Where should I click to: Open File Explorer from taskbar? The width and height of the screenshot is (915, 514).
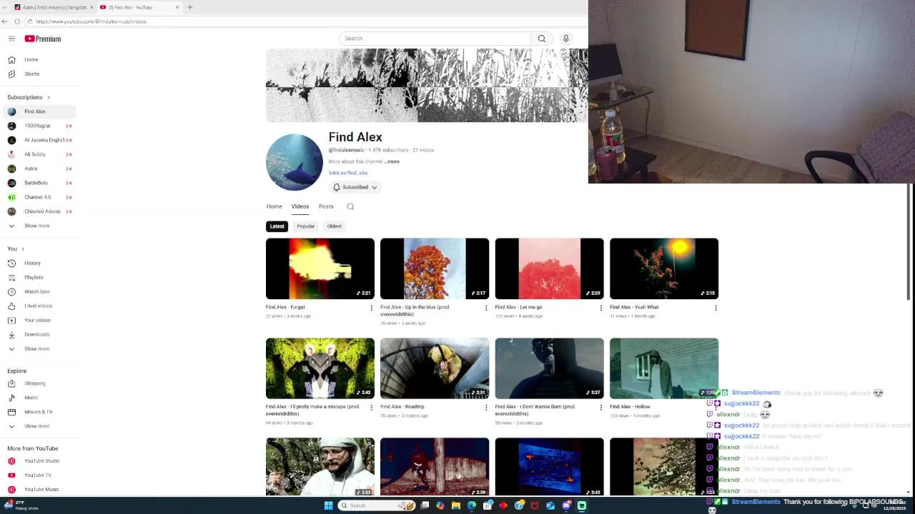click(x=455, y=505)
